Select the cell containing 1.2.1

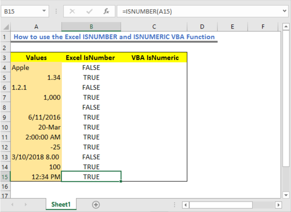pos(36,88)
